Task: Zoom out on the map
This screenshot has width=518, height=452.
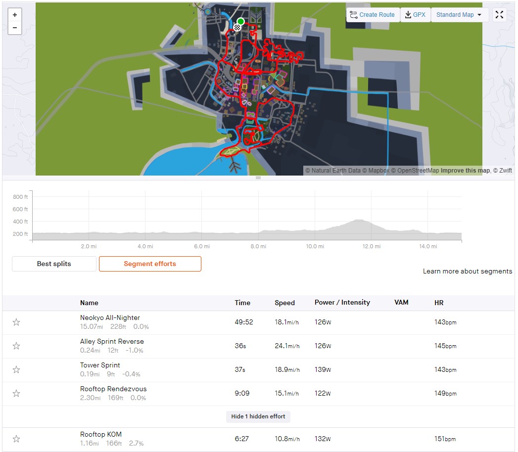Action: click(14, 28)
